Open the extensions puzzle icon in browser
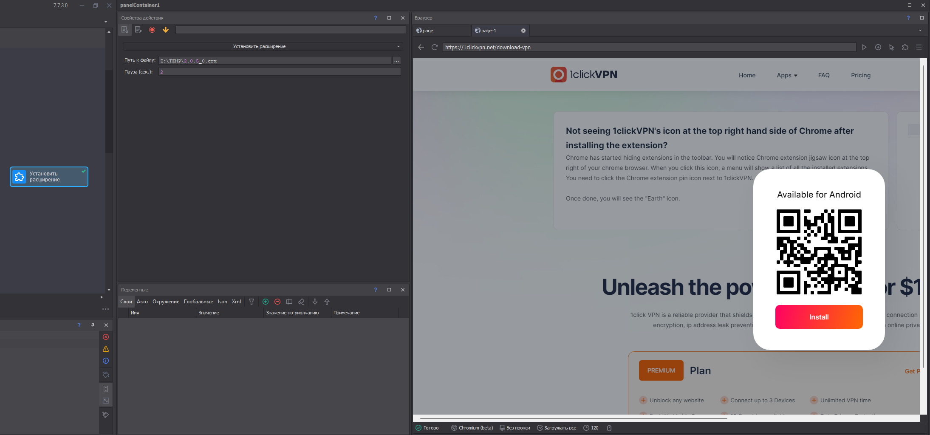930x435 pixels. click(x=905, y=47)
